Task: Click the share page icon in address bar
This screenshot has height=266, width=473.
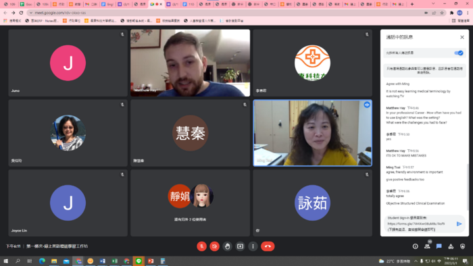Action: tap(434, 13)
